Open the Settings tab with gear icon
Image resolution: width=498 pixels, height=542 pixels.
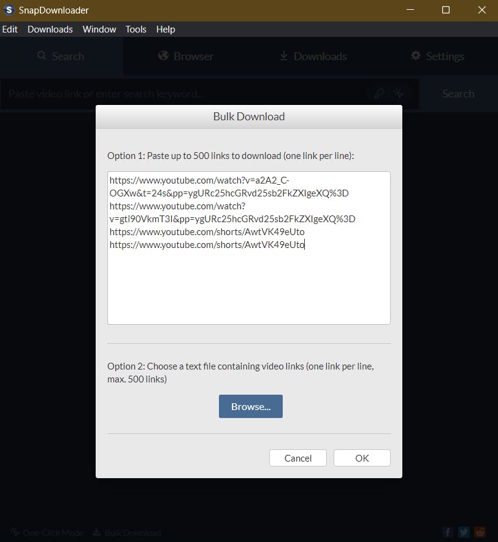click(437, 56)
